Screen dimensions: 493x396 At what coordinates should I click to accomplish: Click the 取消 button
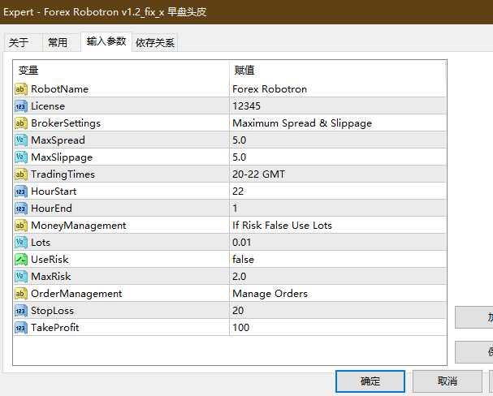click(447, 381)
